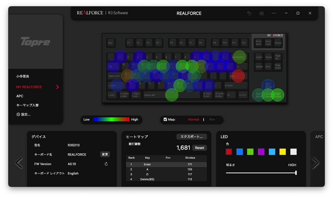Select the rank 3 'O' row
333x197 pixels.
166,174
